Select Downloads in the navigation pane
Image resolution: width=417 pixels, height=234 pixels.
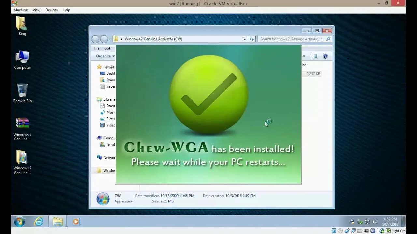[108, 80]
